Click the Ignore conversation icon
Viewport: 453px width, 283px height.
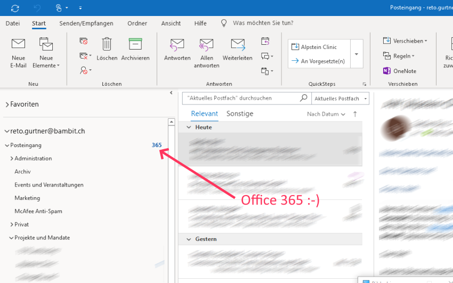click(x=84, y=41)
